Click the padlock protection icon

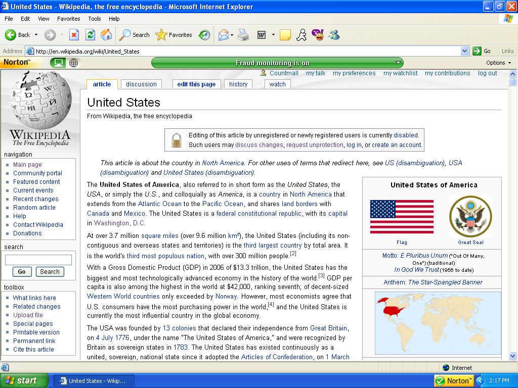(x=177, y=140)
